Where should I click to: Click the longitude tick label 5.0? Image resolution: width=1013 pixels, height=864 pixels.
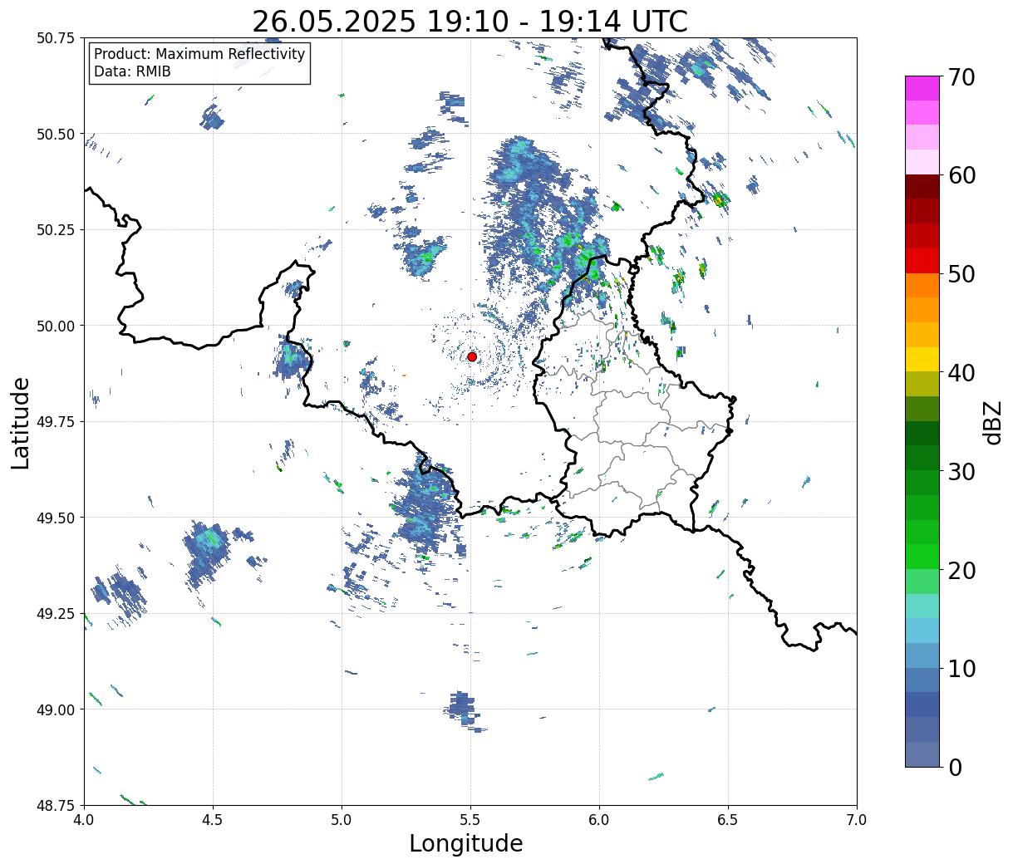point(342,819)
